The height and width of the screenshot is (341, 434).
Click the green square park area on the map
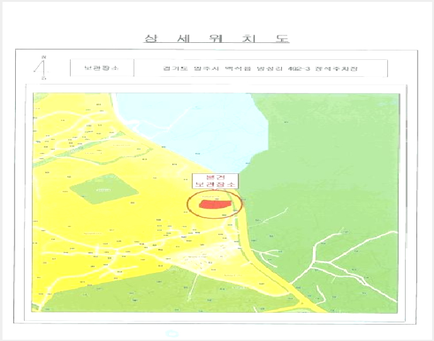point(103,189)
